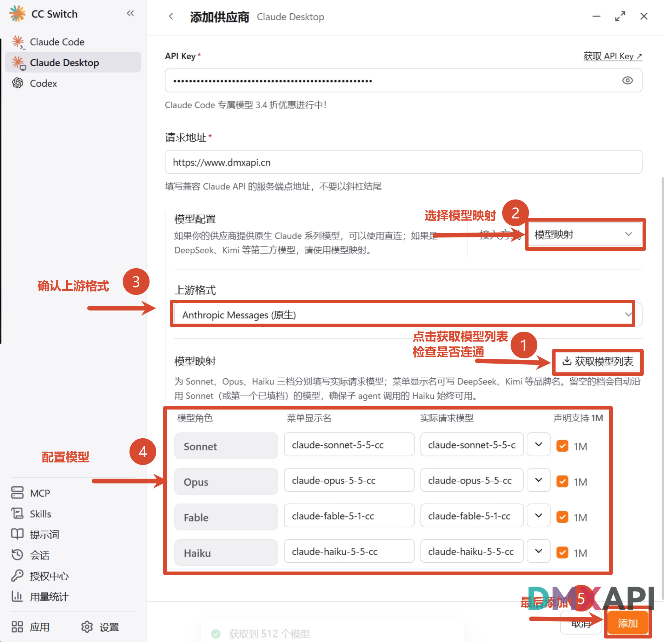The image size is (664, 642).
Task: Open the 获取 API Key link
Action: coord(613,56)
